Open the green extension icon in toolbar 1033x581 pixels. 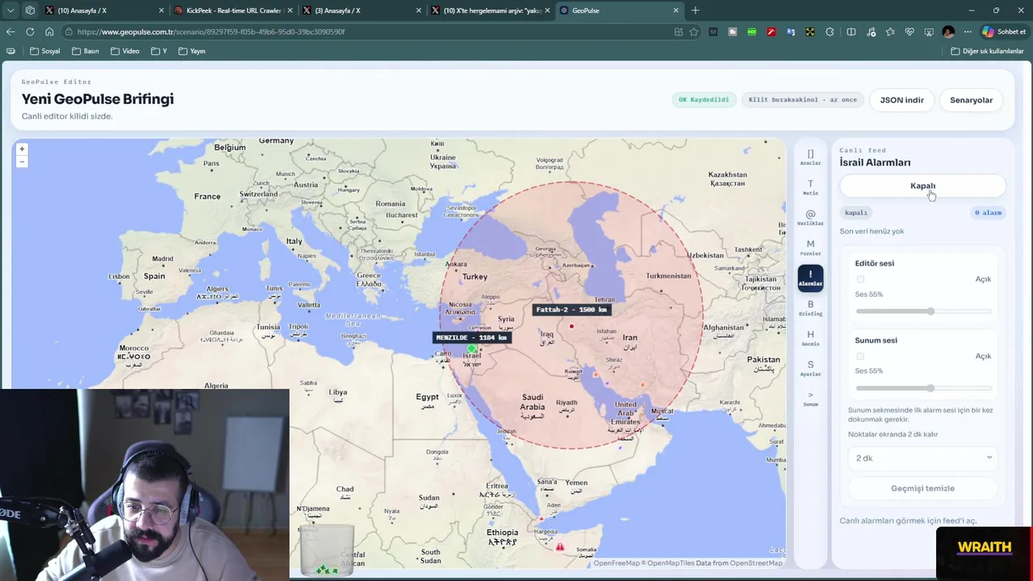click(751, 31)
